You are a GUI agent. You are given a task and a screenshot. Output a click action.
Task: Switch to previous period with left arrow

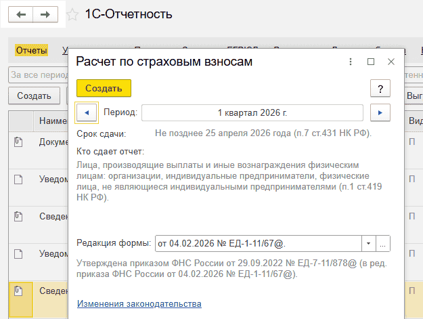(86, 112)
